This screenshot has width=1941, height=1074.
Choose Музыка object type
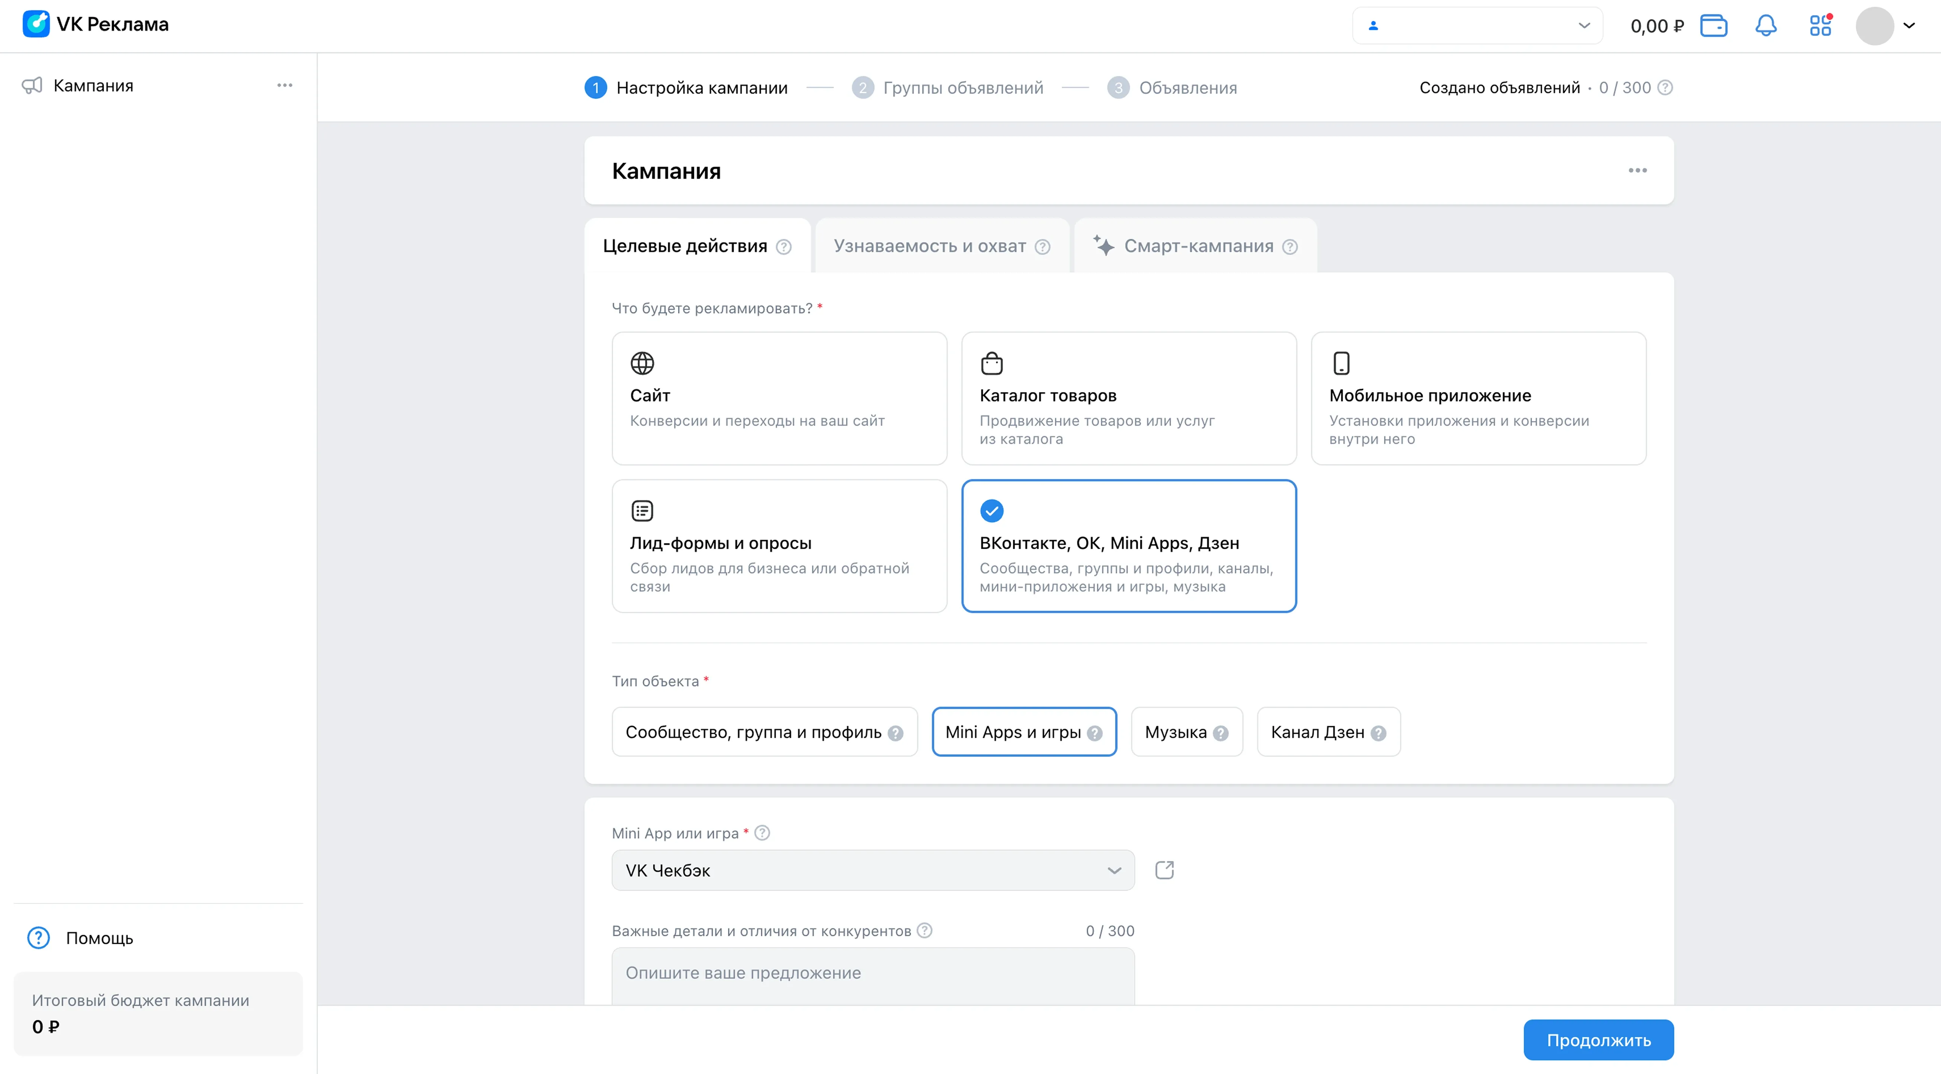click(1187, 732)
